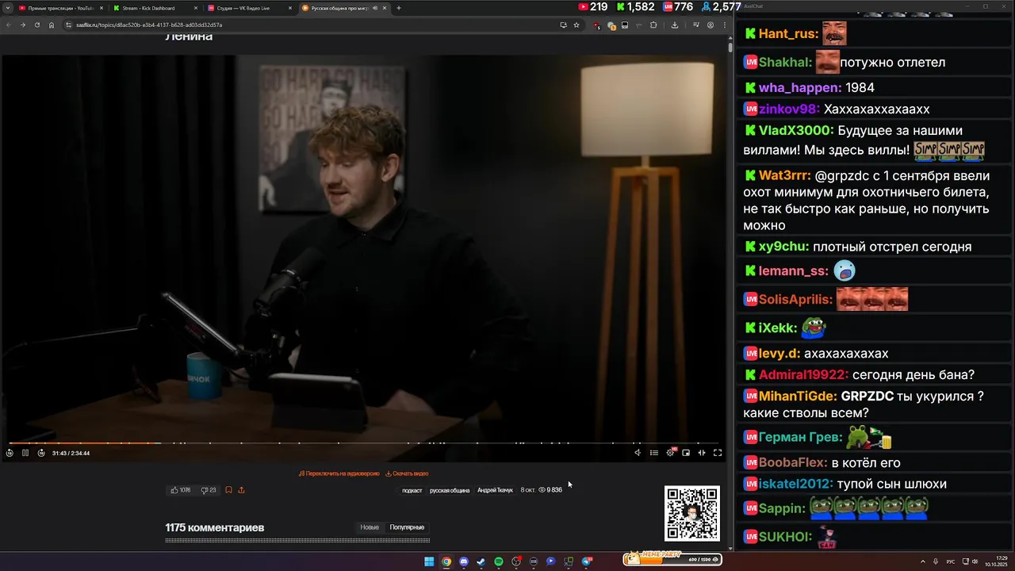Bookmark this page with star icon

click(576, 25)
